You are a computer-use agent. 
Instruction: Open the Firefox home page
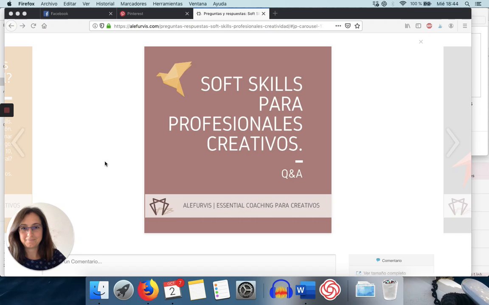[x=44, y=26]
